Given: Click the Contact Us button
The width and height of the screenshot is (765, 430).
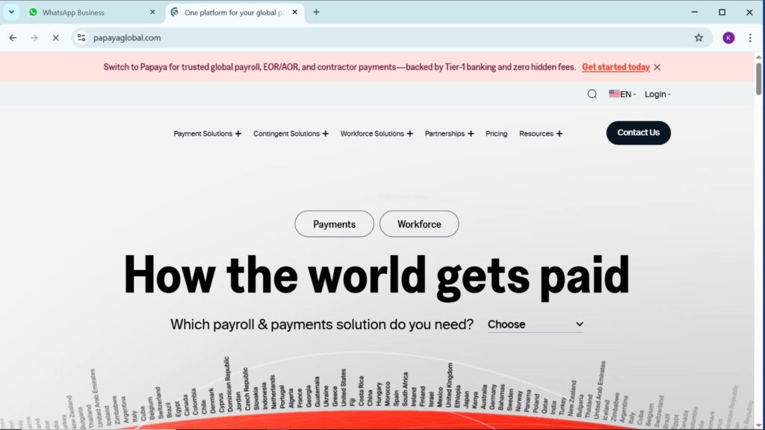Looking at the screenshot, I should point(638,133).
